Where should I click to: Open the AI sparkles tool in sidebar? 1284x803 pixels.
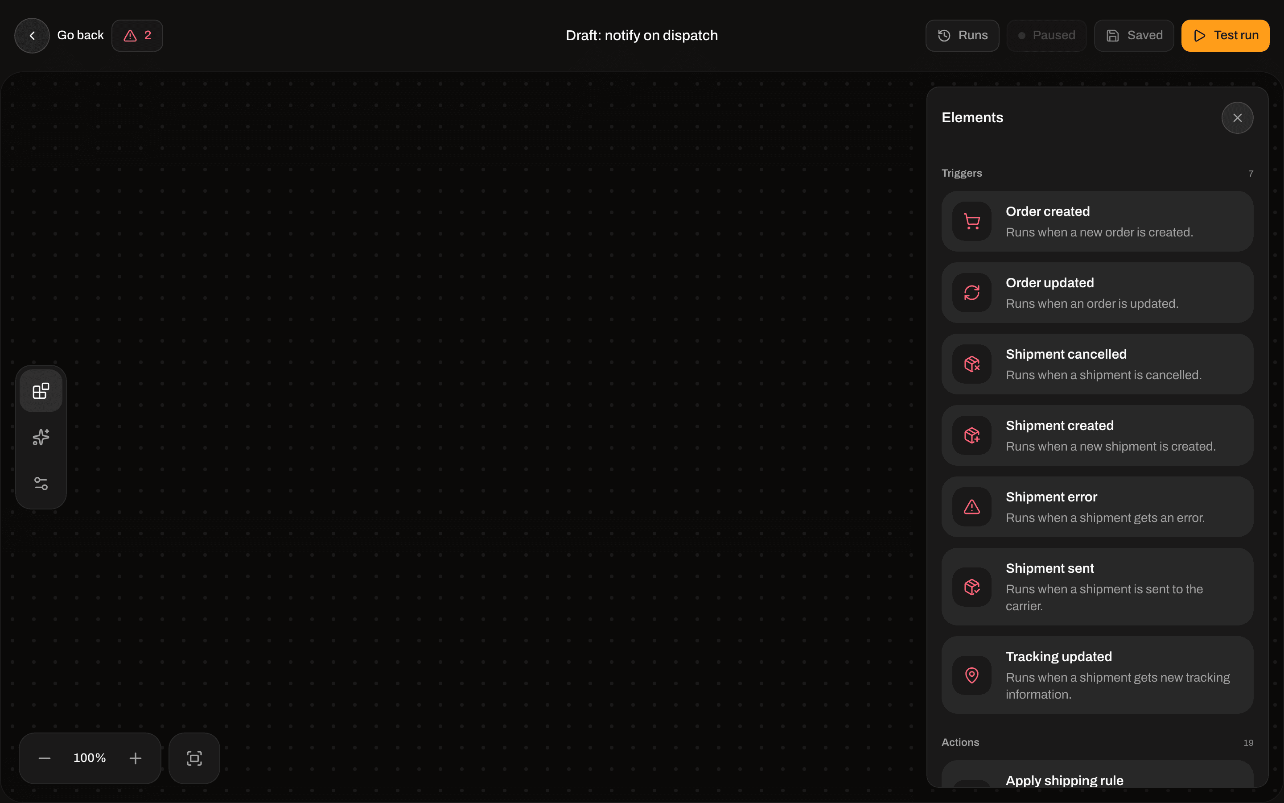(x=41, y=437)
